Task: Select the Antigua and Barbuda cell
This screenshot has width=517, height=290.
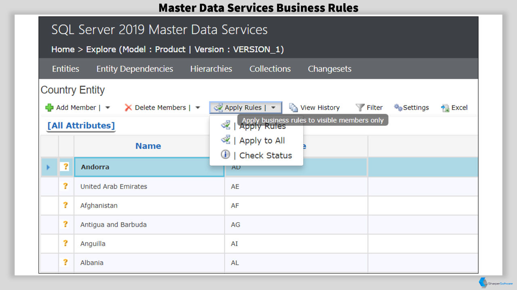Action: click(x=149, y=225)
